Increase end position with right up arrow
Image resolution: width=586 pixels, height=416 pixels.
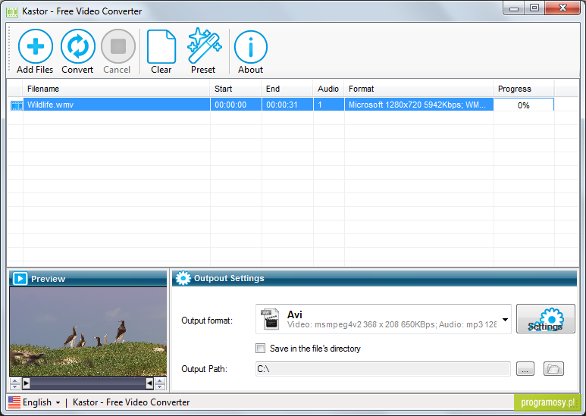[160, 380]
